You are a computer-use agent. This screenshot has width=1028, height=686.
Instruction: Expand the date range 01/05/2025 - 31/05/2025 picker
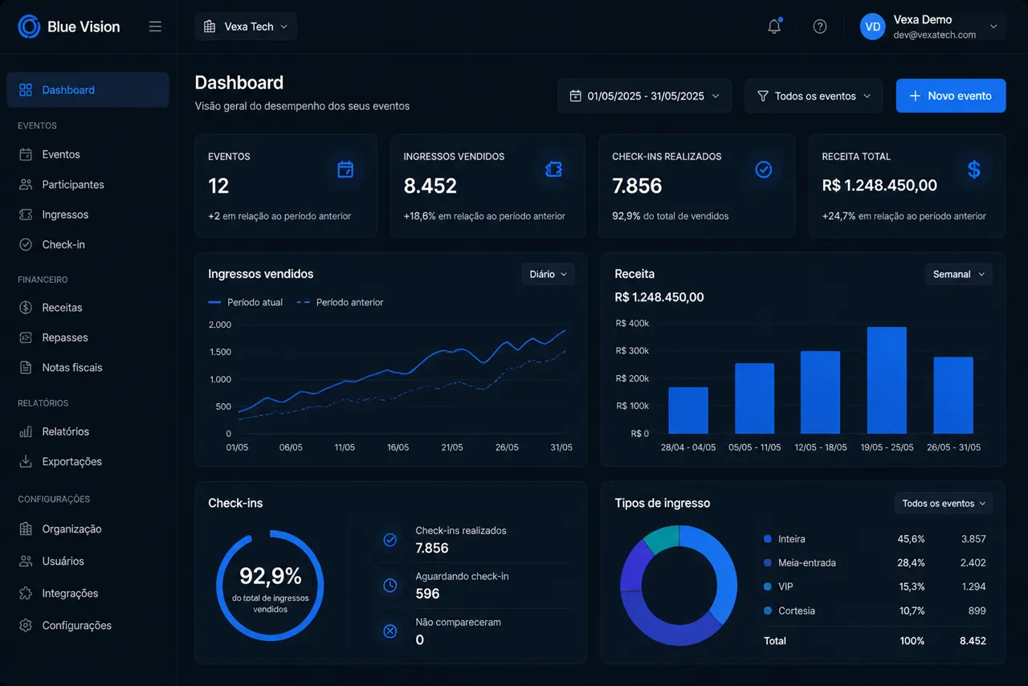point(644,96)
